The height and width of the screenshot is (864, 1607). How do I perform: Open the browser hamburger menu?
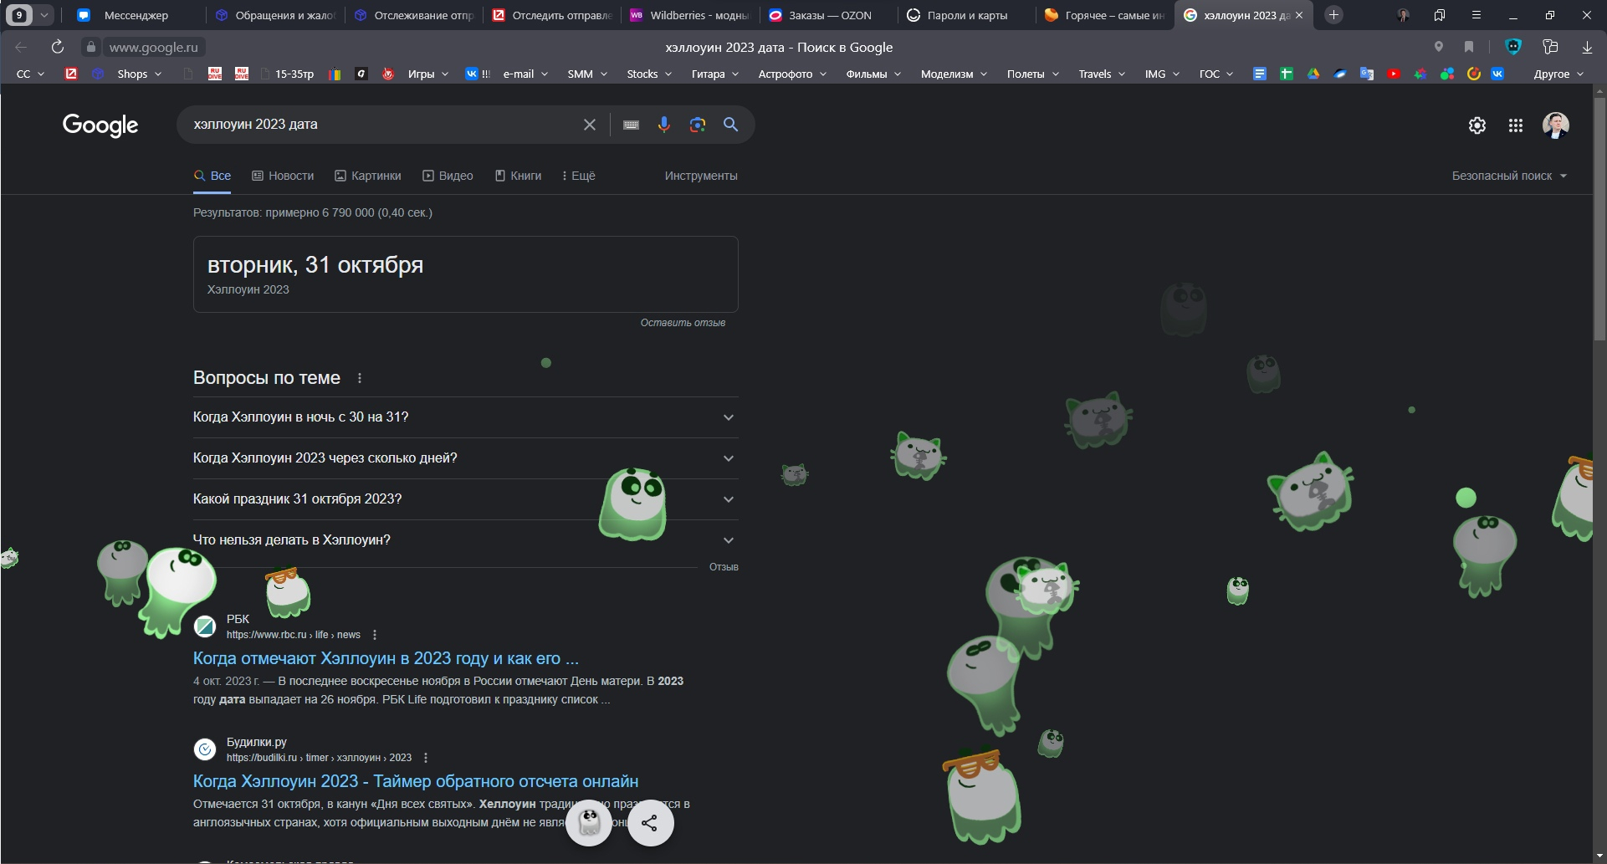tap(1476, 15)
